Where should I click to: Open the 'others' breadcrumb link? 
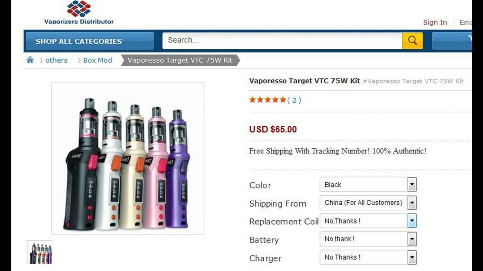[x=56, y=60]
